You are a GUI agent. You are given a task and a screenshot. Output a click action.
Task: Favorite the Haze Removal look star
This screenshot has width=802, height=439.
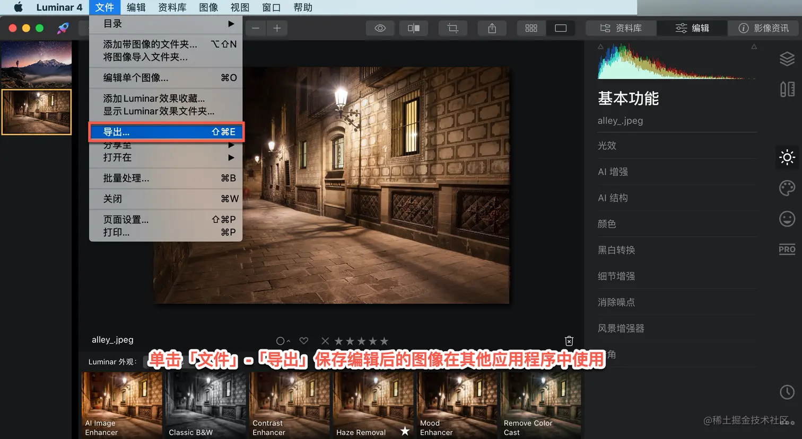coord(405,431)
